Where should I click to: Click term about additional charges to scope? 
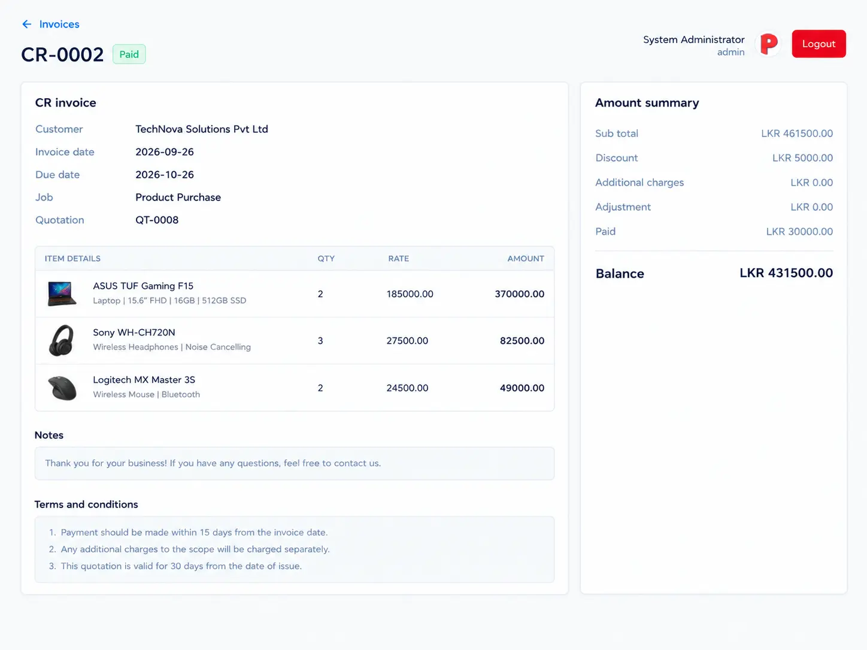point(195,549)
